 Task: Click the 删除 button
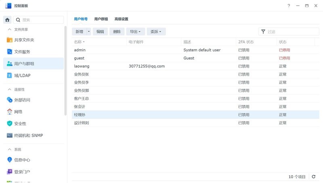click(x=117, y=32)
